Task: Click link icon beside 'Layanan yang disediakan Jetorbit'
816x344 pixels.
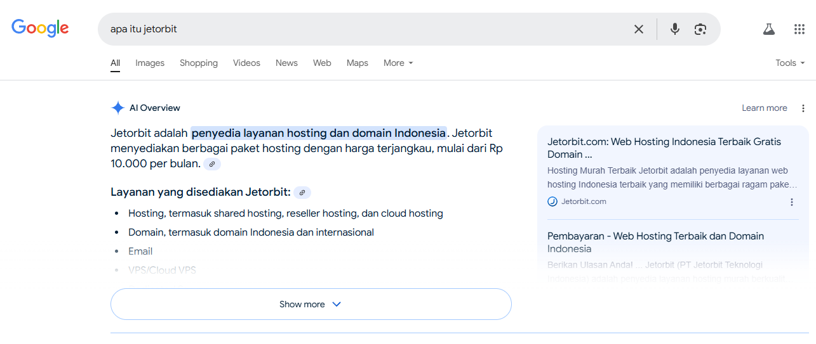Action: tap(302, 193)
